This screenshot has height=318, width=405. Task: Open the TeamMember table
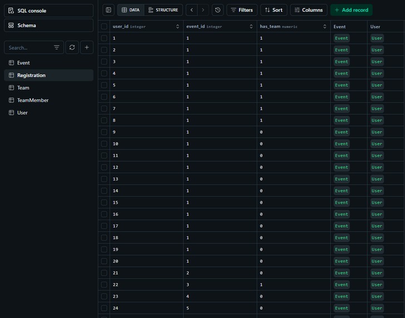point(48,100)
